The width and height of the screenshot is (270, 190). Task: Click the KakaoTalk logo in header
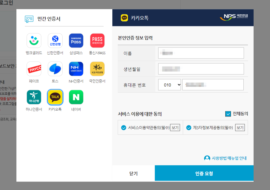[124, 18]
